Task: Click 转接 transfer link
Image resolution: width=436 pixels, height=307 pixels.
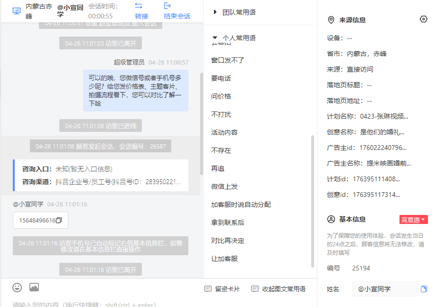Action: (x=141, y=16)
